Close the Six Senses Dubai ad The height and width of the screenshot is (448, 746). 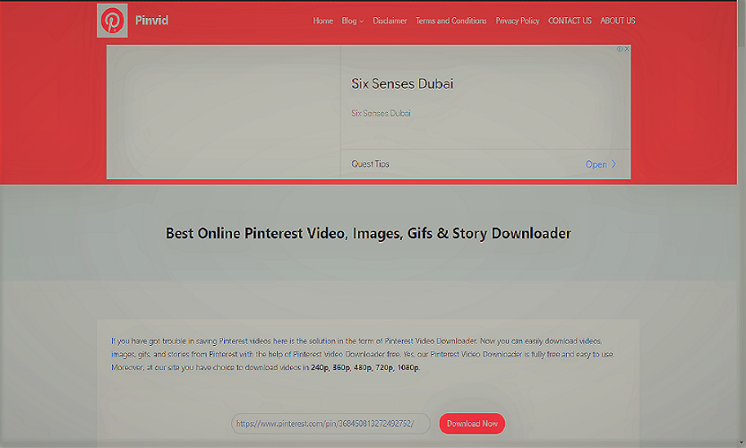[x=627, y=48]
